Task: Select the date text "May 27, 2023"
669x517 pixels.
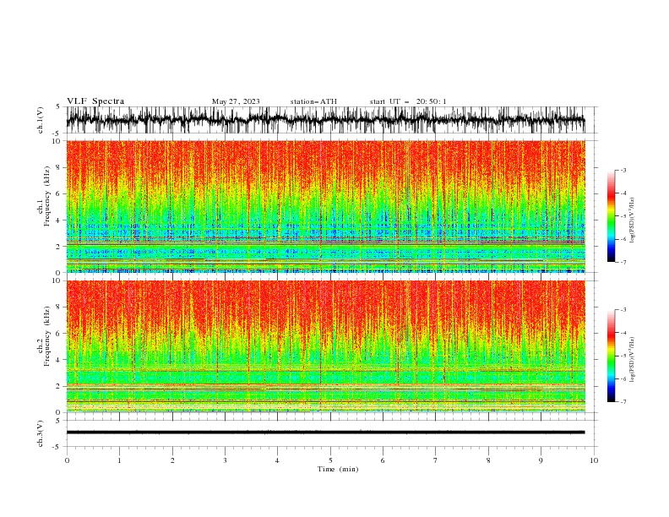Action: (236, 101)
